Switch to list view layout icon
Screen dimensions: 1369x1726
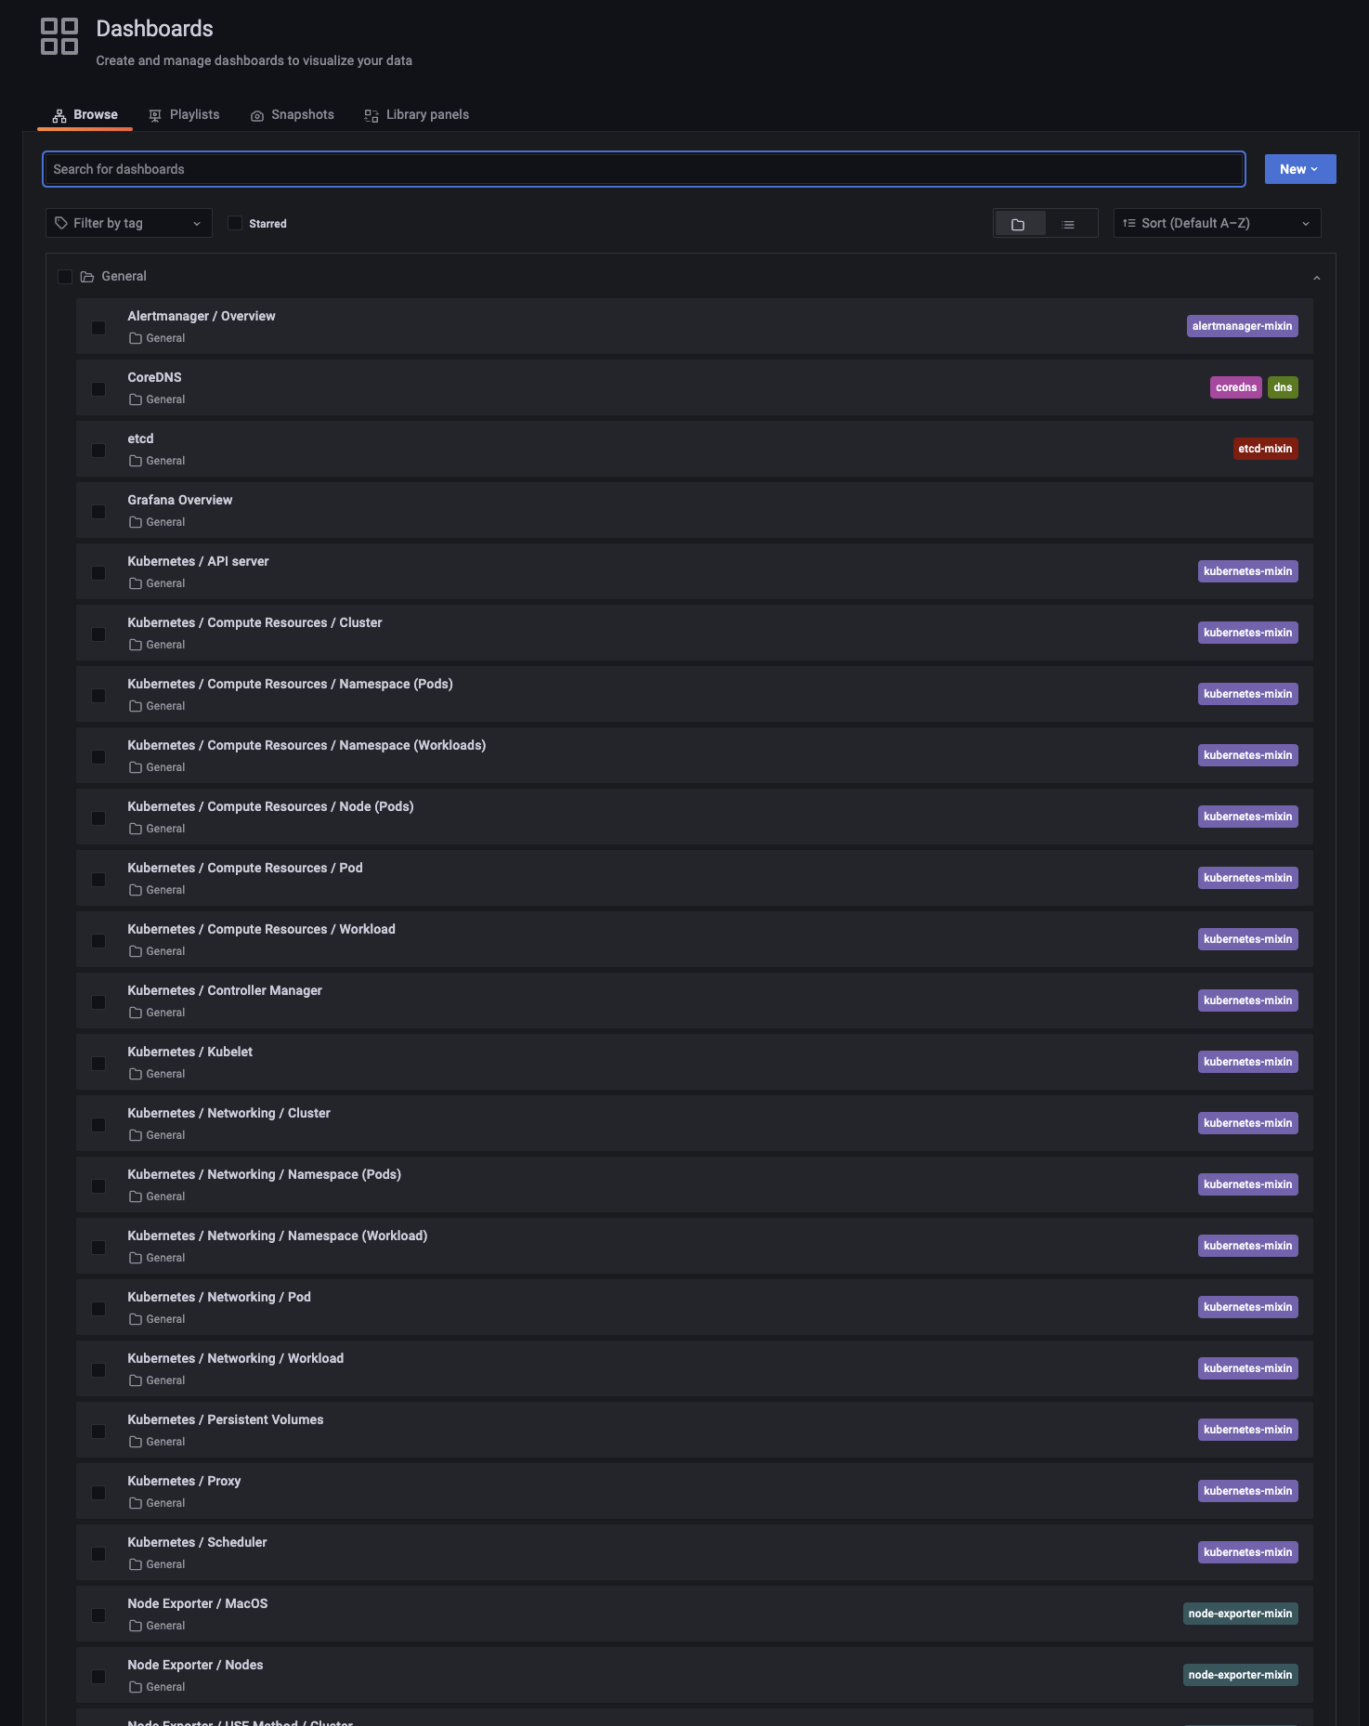[1069, 224]
